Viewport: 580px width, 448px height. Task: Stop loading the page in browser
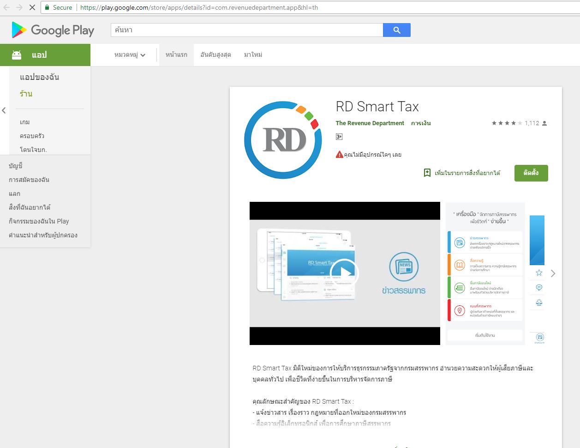32,7
